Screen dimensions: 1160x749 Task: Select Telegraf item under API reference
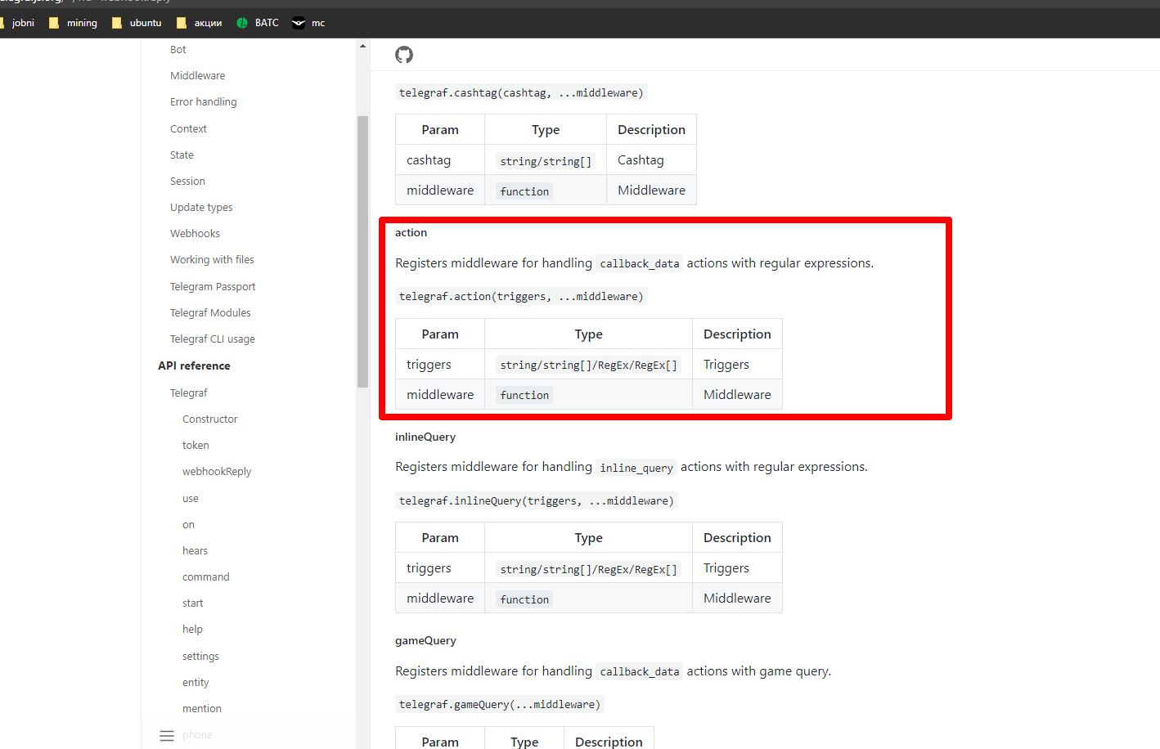coord(189,393)
